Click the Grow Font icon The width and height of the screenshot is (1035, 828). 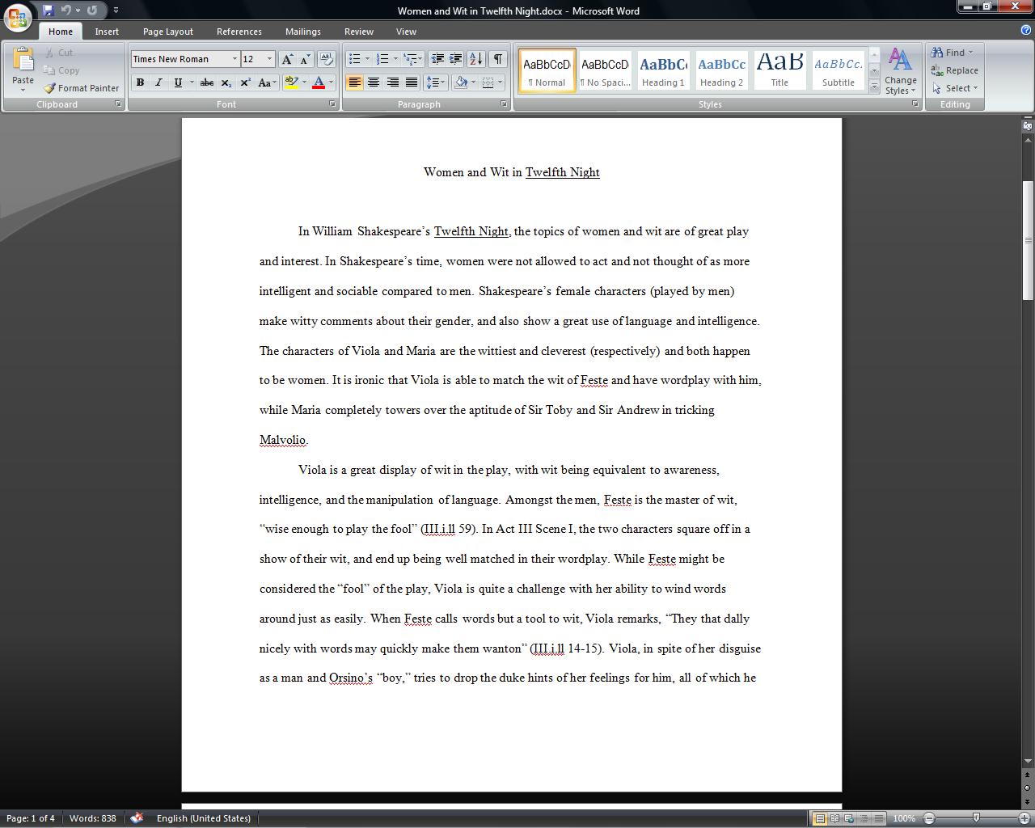(287, 59)
